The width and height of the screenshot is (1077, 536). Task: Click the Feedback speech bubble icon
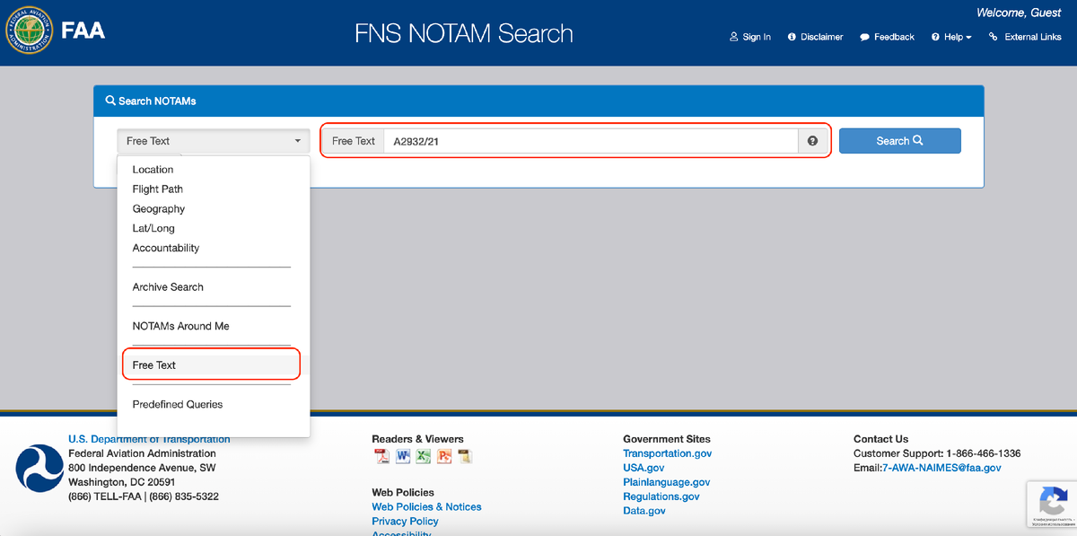click(x=863, y=37)
